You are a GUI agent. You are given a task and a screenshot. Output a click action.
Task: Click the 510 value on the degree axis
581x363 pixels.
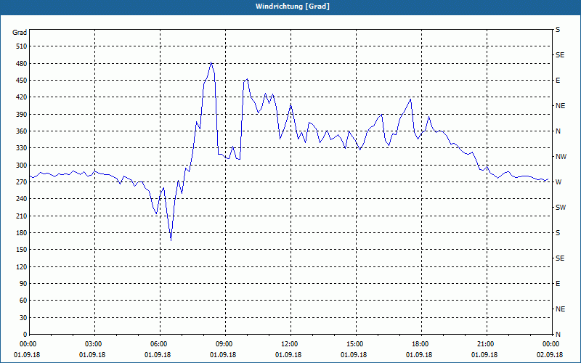tap(22, 46)
